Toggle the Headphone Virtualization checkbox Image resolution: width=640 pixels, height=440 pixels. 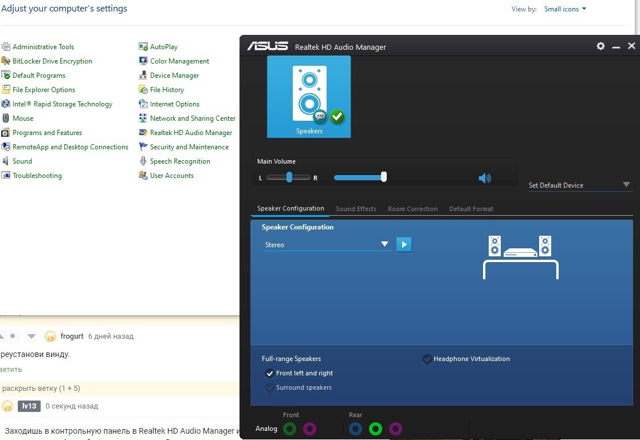(x=427, y=359)
